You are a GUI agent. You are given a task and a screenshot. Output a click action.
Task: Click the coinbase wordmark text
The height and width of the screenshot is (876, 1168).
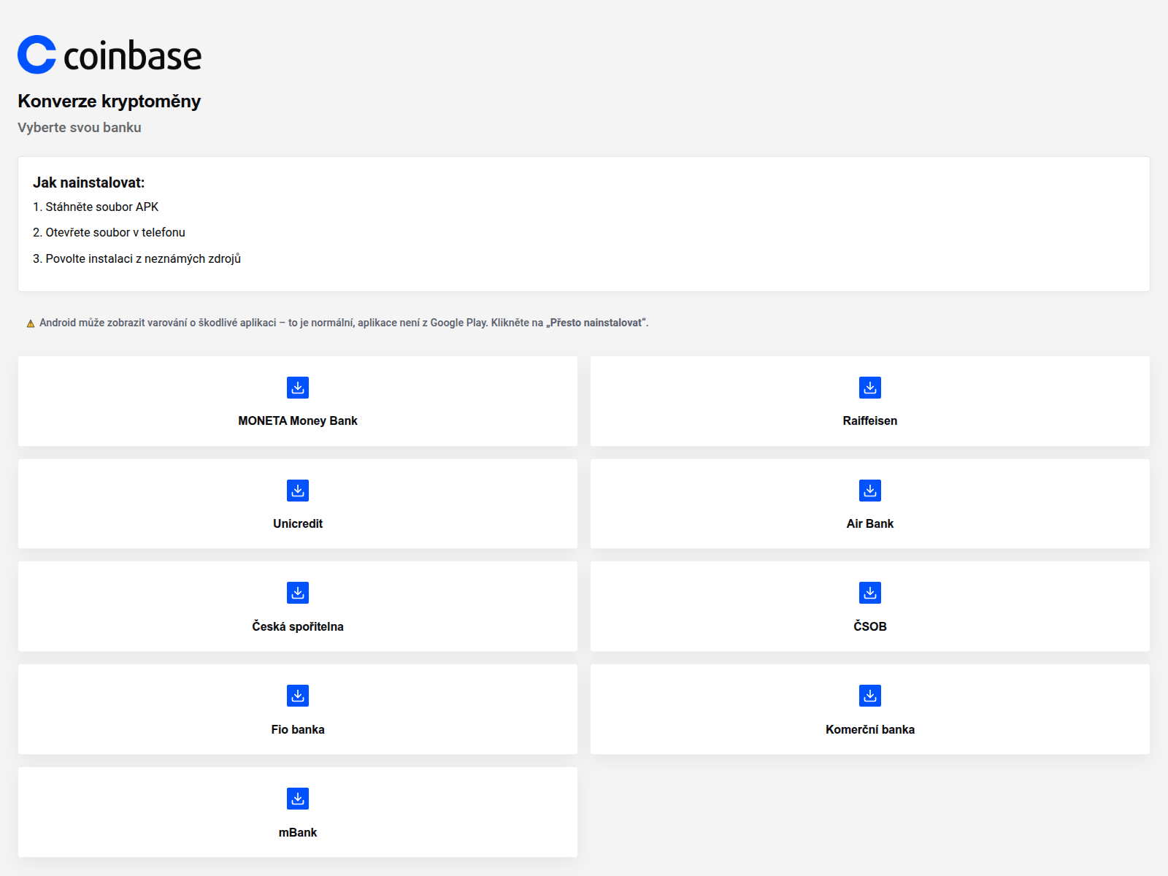point(132,56)
